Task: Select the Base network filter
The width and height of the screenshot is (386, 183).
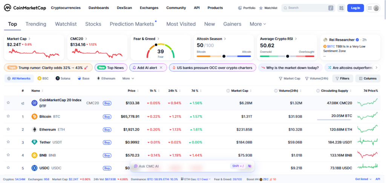Action: (83, 78)
